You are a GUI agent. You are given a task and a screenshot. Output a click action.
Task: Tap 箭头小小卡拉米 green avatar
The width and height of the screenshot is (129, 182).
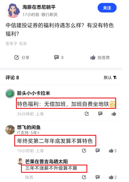pyautogui.click(x=10, y=94)
